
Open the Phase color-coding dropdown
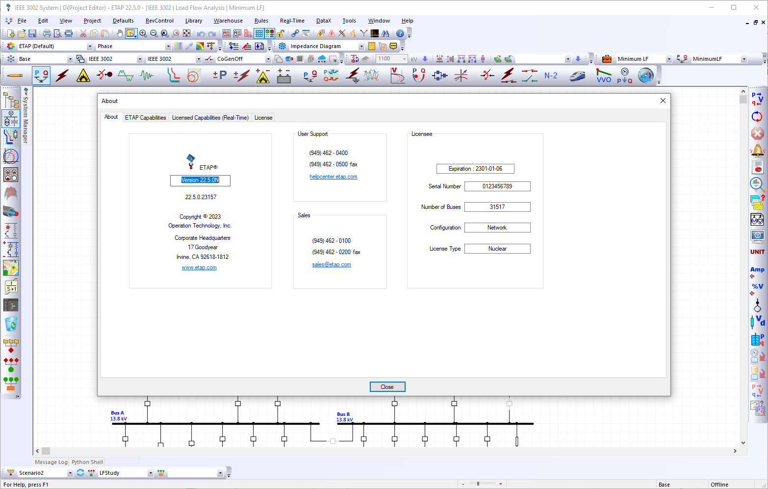(x=168, y=46)
